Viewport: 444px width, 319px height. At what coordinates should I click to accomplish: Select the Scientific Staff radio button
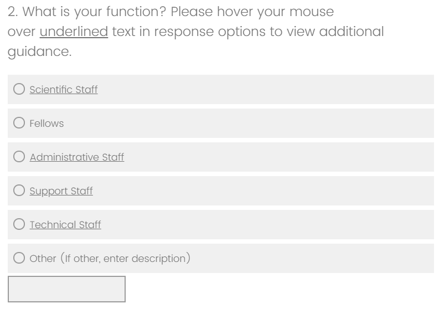pyautogui.click(x=19, y=90)
